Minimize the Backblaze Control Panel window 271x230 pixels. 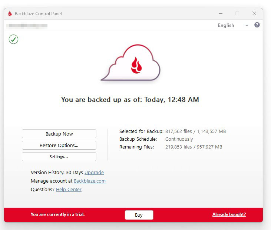220,14
